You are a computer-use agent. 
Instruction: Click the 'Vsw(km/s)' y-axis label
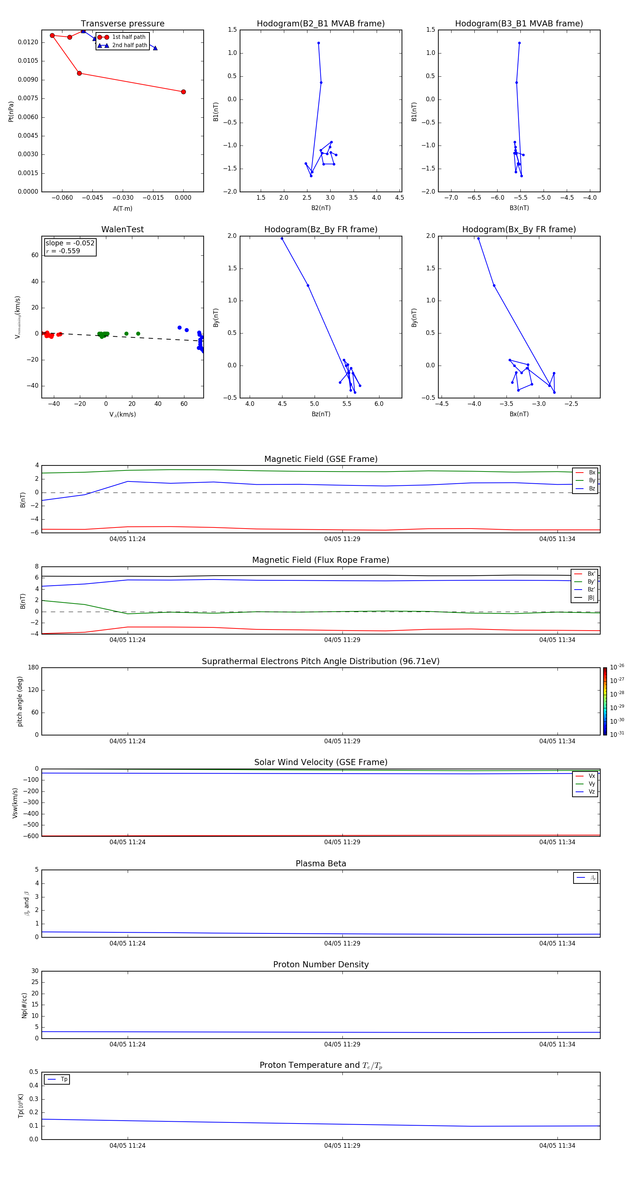click(15, 802)
